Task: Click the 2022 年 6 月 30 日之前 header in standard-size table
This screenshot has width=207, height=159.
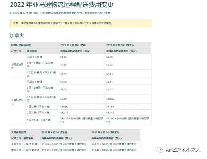Action: pos(73,45)
